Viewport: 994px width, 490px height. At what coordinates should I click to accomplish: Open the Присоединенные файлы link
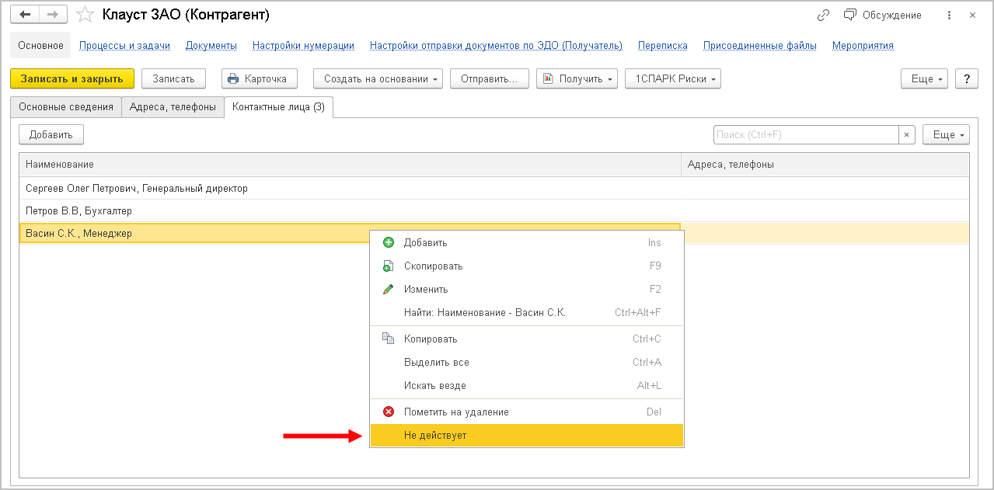tap(759, 46)
